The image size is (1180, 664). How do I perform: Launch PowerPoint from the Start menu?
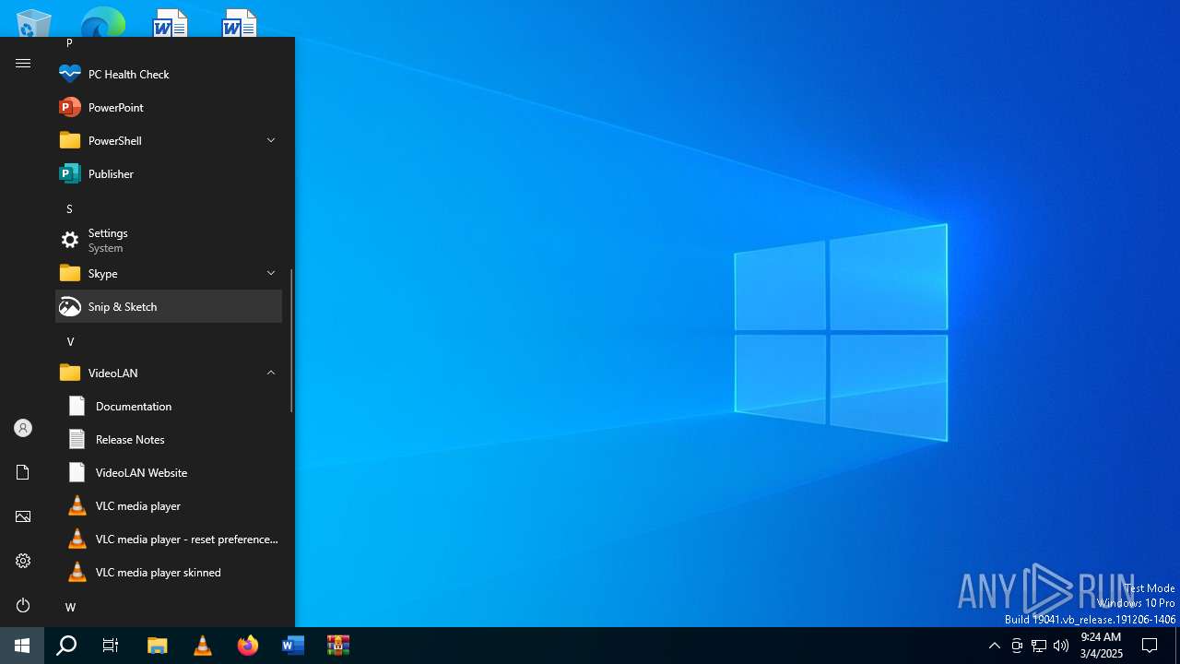click(x=169, y=107)
